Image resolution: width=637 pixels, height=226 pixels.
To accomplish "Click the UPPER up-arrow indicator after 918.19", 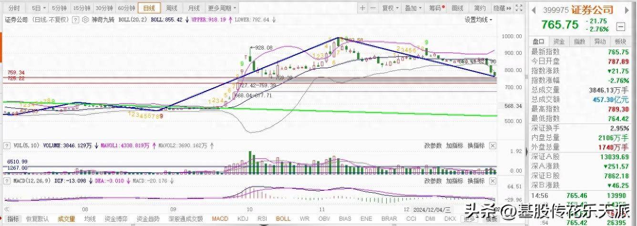I will [x=231, y=20].
